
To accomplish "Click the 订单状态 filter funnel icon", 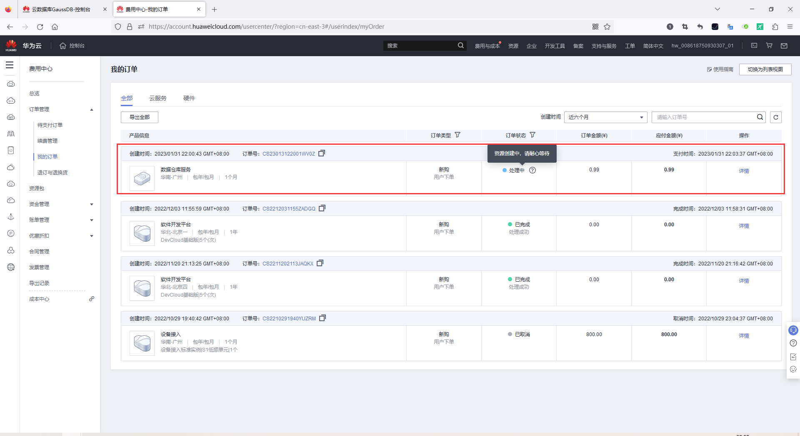I will tap(532, 135).
